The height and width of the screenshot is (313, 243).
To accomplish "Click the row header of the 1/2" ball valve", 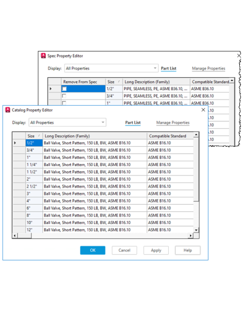I will pos(19,143).
